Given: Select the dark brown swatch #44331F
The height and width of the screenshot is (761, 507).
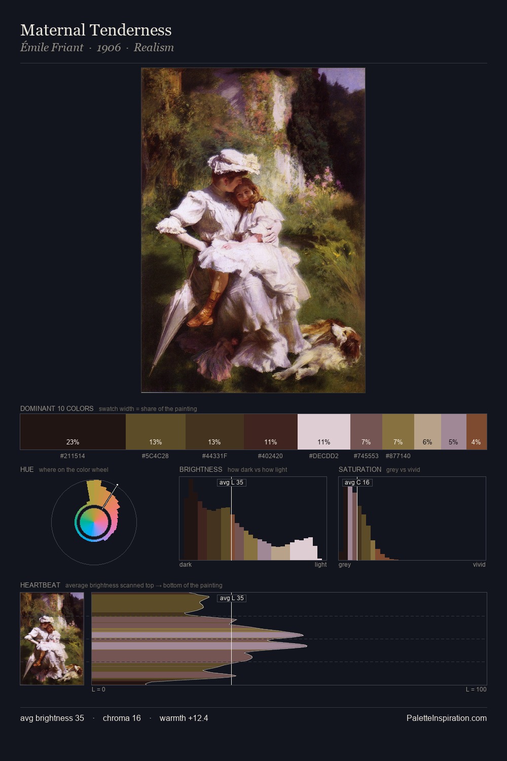Looking at the screenshot, I should [214, 432].
